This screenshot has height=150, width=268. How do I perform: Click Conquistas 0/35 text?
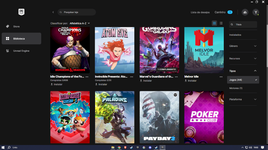103,80
